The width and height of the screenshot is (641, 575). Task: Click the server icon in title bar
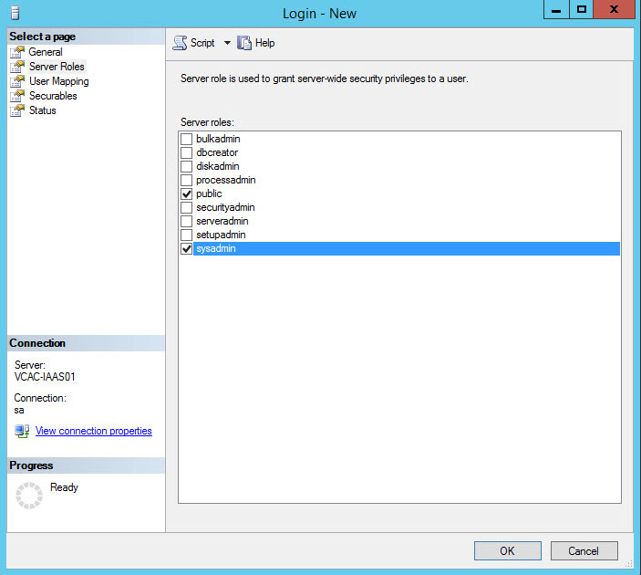(x=16, y=13)
